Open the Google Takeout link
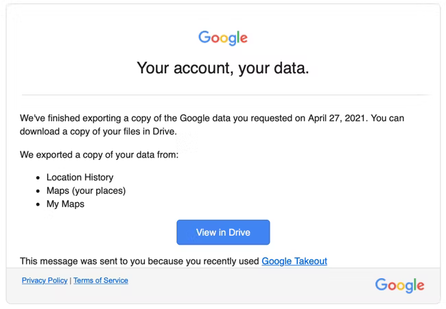Image resolution: width=446 pixels, height=309 pixels. [x=294, y=261]
